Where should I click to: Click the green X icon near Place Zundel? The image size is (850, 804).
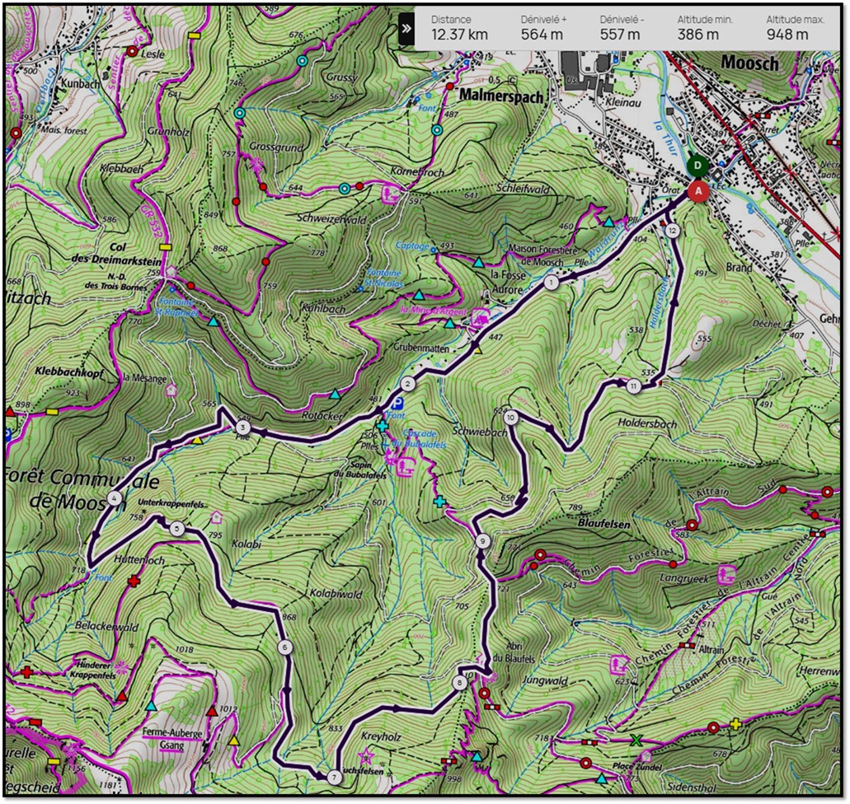pyautogui.click(x=636, y=740)
